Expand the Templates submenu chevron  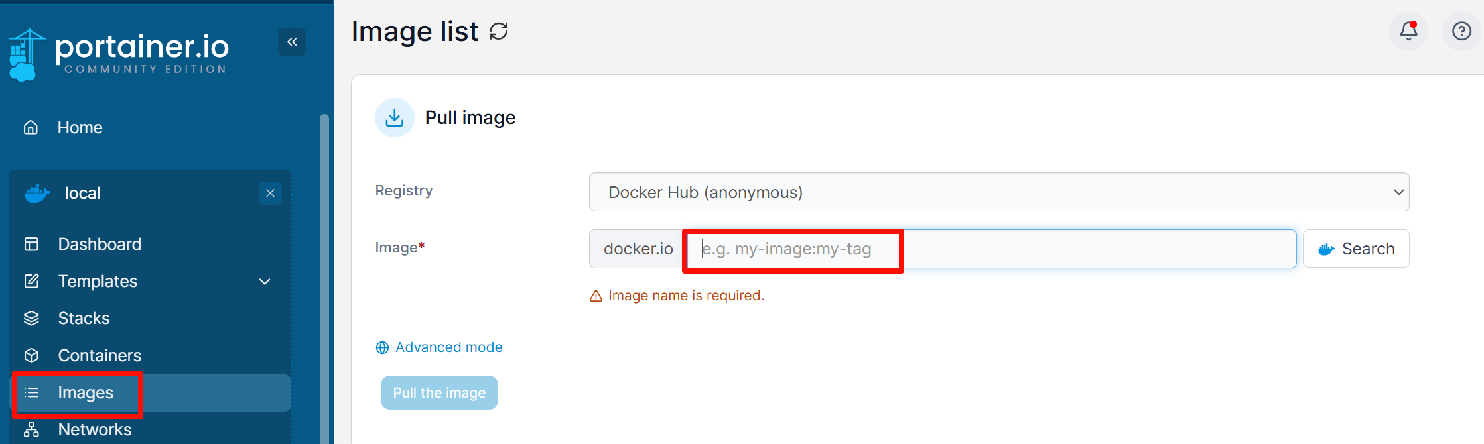tap(265, 282)
